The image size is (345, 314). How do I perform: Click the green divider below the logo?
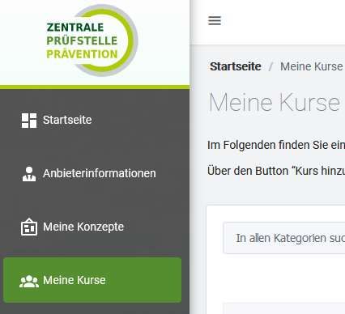click(x=95, y=87)
